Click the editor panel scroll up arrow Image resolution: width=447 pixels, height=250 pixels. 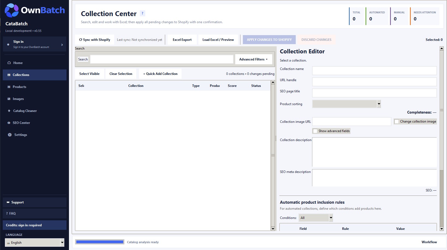click(x=442, y=48)
